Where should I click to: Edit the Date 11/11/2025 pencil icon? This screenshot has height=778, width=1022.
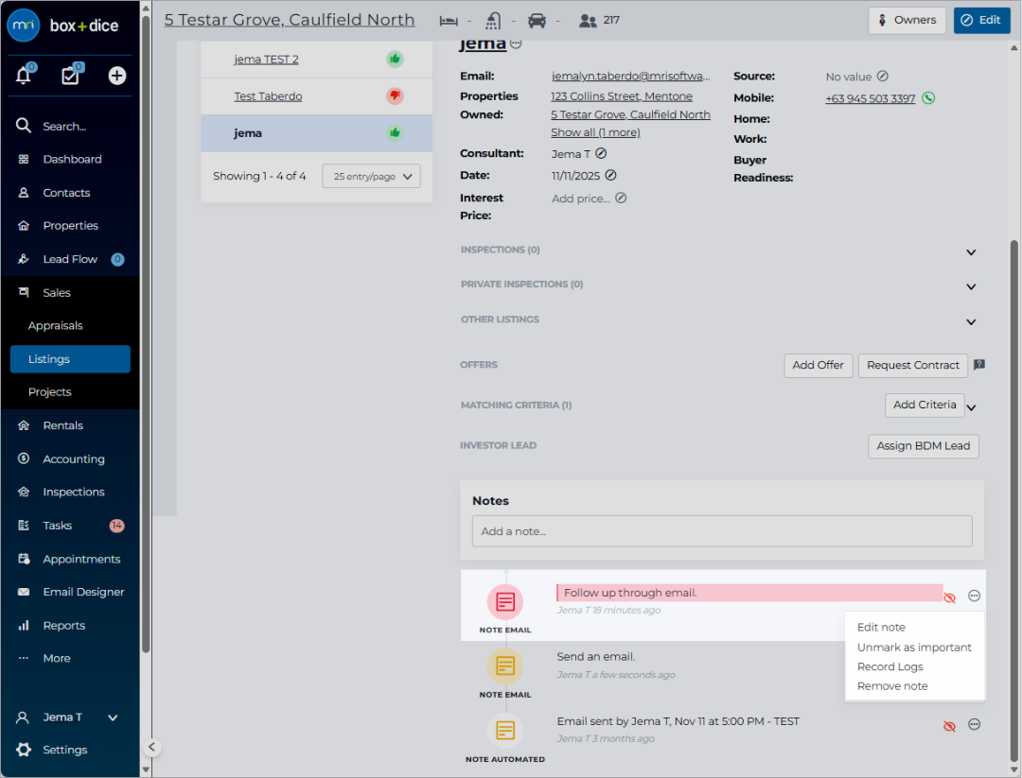coord(610,175)
